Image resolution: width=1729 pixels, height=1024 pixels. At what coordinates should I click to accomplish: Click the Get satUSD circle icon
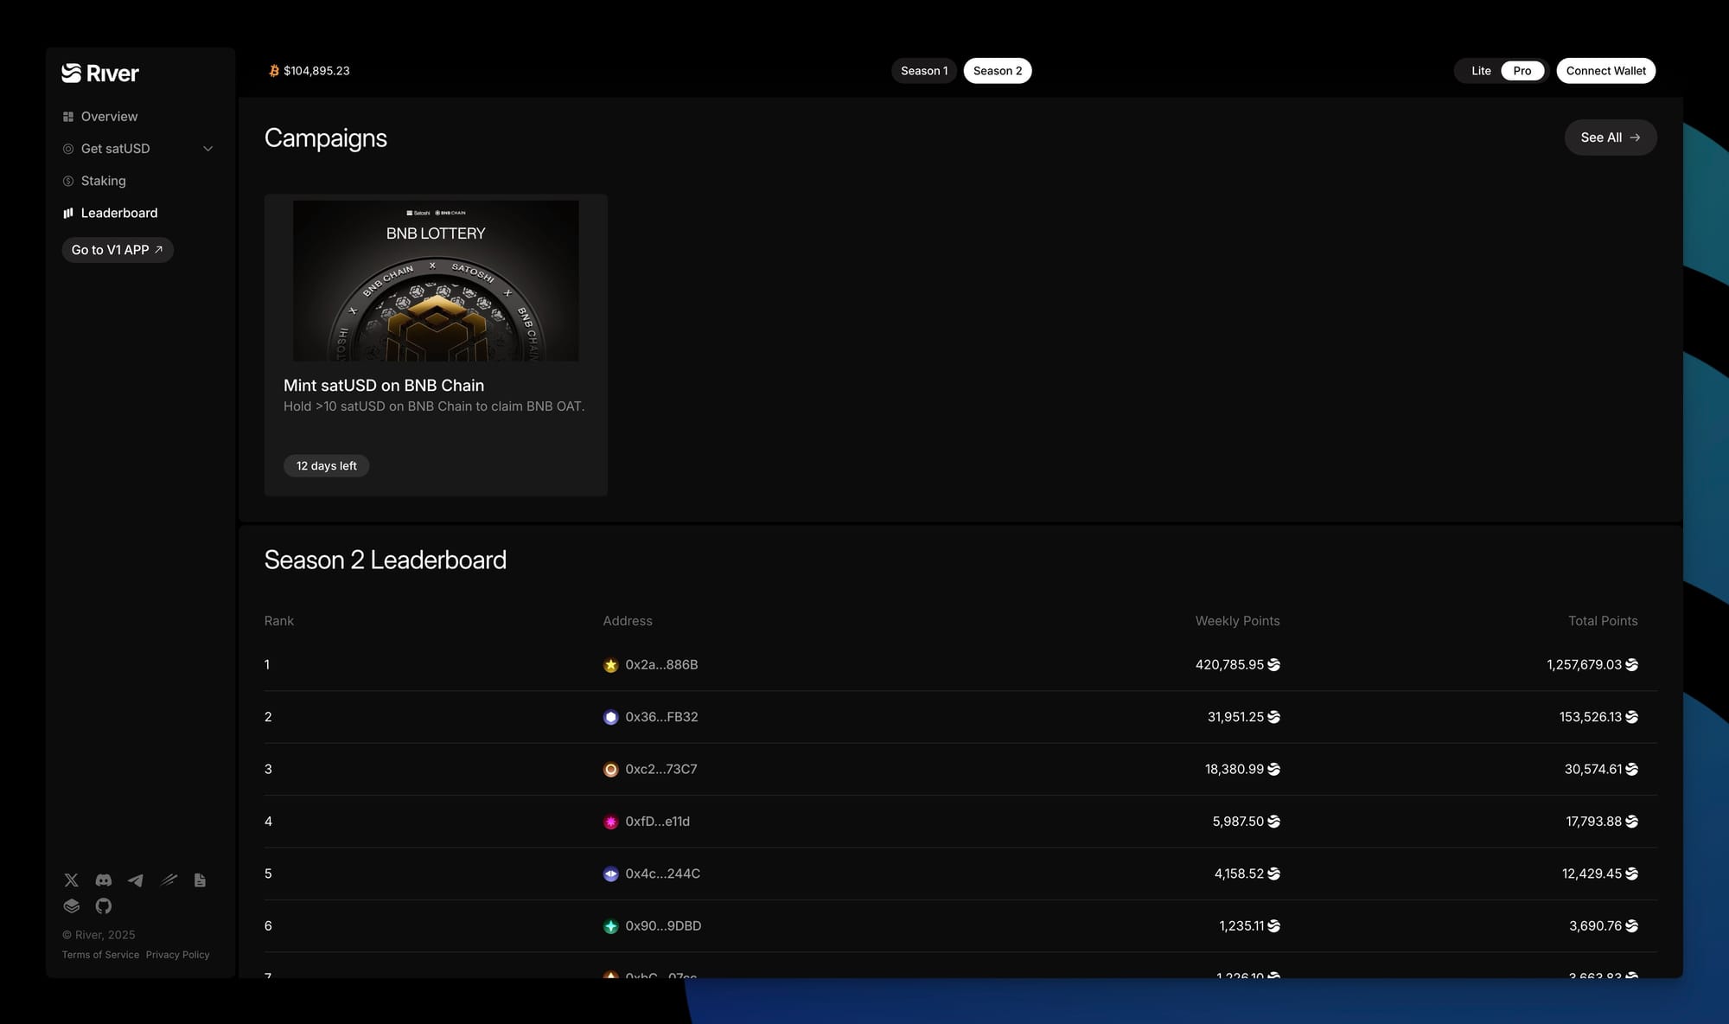pyautogui.click(x=68, y=149)
